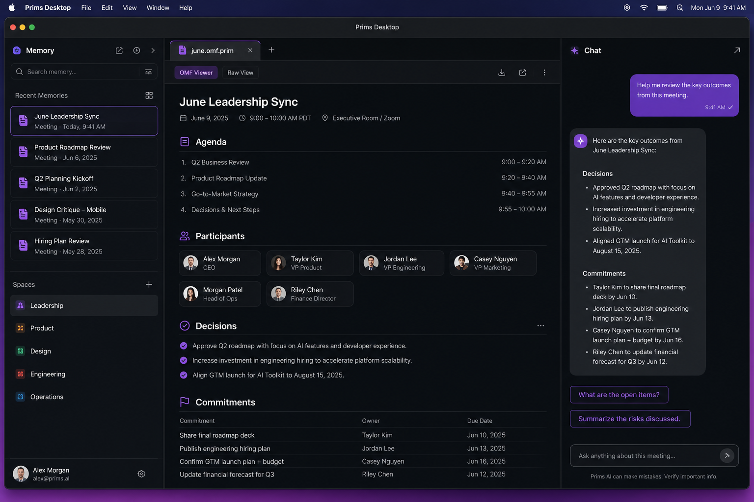Click the Wi-Fi status icon

click(644, 8)
